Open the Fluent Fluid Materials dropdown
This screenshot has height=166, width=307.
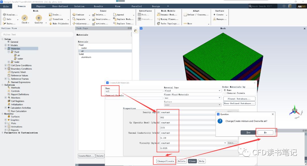pos(193,98)
